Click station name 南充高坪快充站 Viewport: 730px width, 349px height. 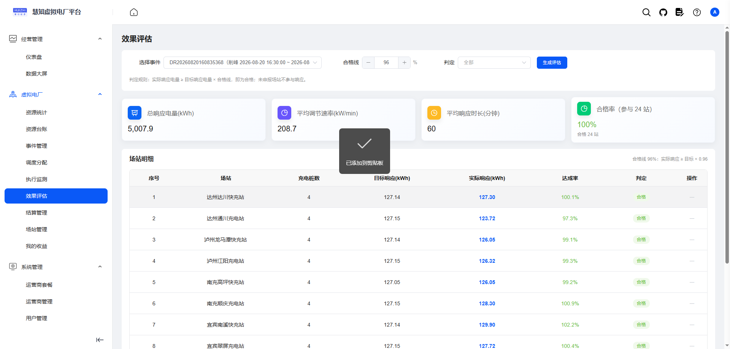(225, 282)
